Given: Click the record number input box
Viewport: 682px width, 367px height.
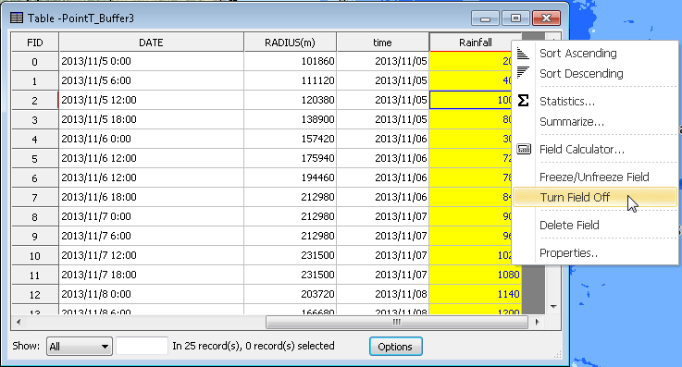Looking at the screenshot, I should click(142, 346).
